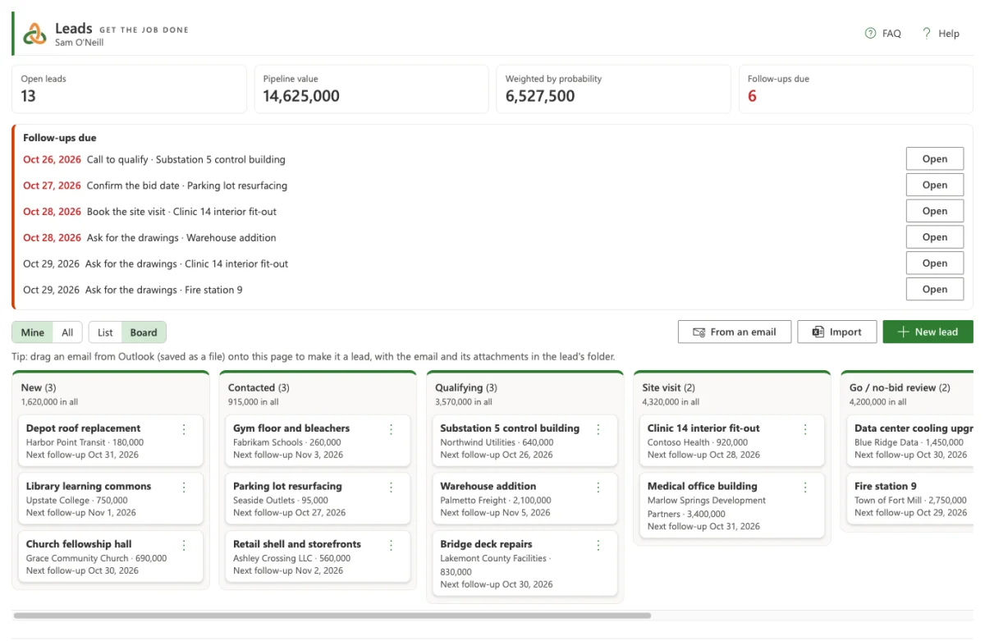Open more options for Gym floor and bleachers
985x641 pixels.
392,429
